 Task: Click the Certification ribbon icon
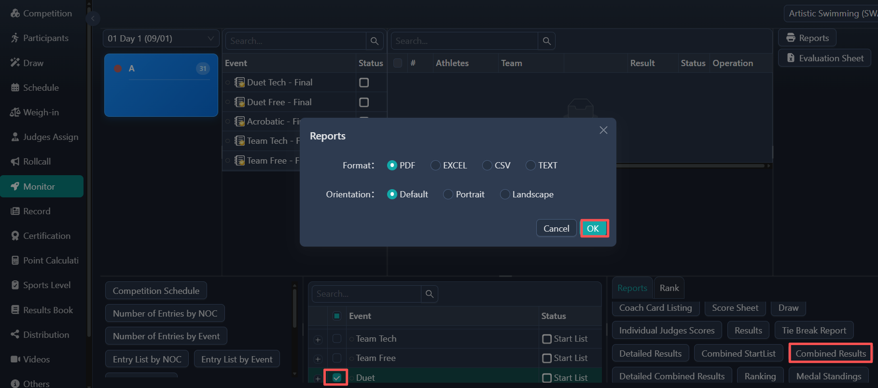(15, 236)
